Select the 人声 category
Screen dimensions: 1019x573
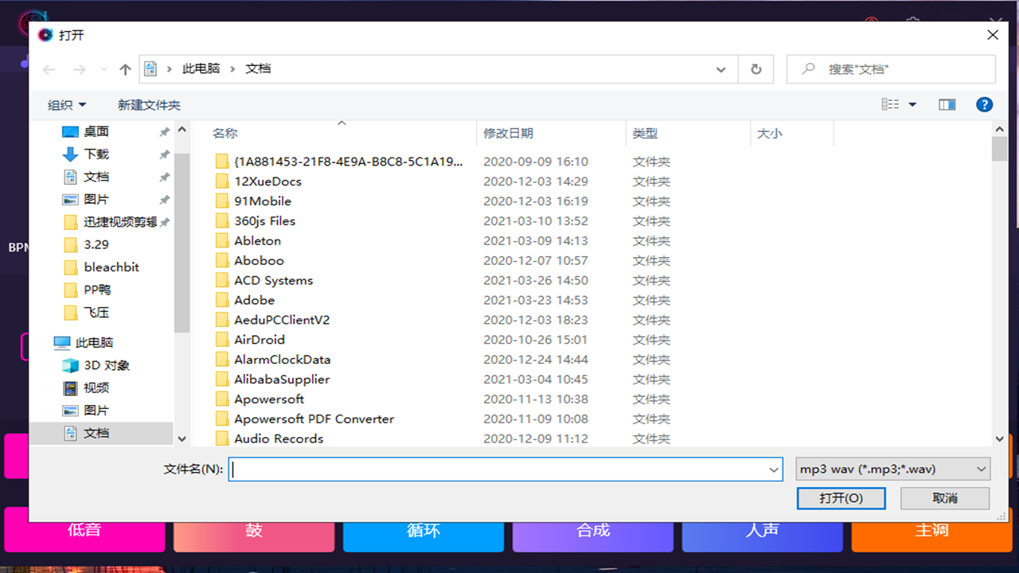(762, 529)
